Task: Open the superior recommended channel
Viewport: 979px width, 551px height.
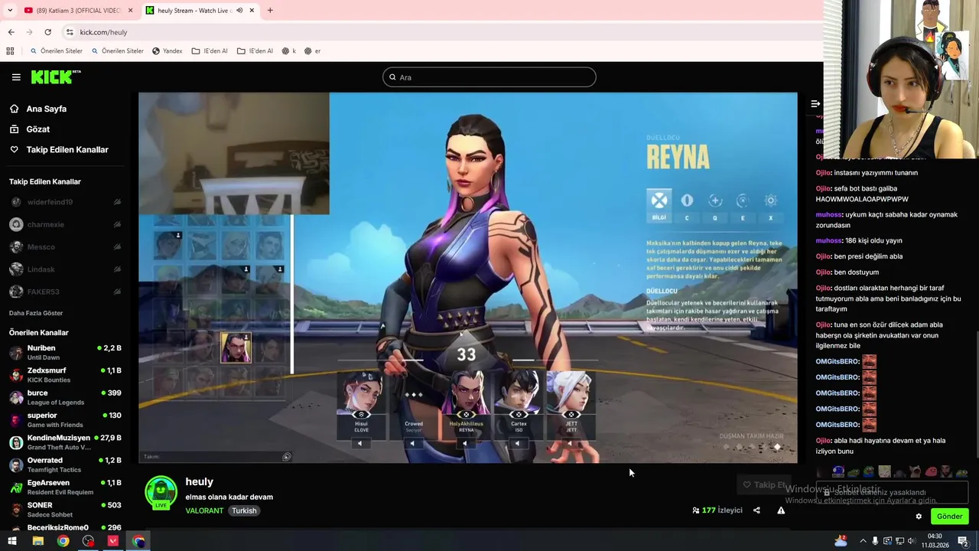Action: tap(65, 420)
